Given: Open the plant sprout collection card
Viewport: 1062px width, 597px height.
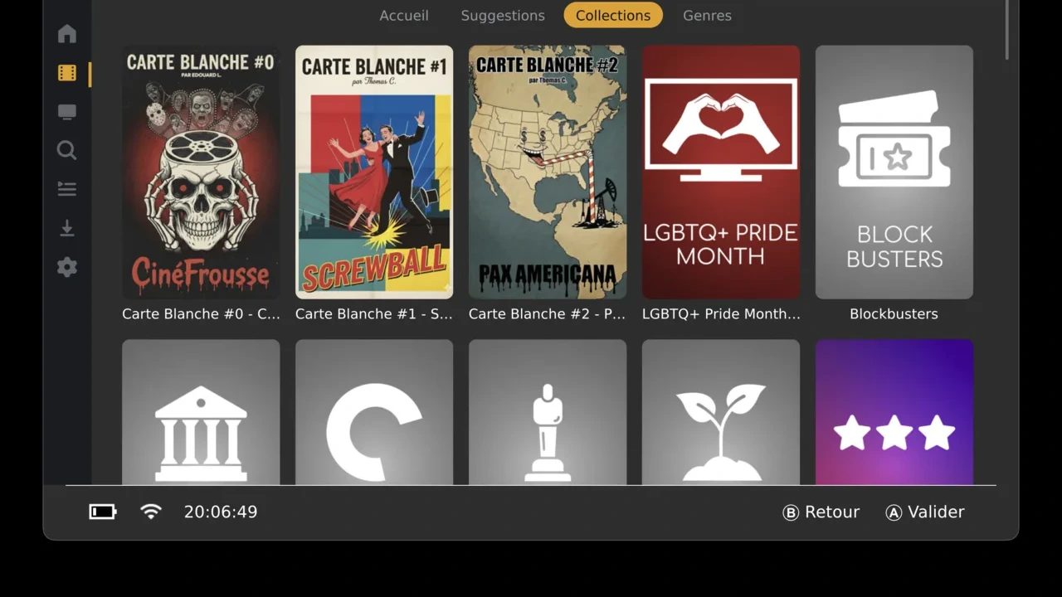Looking at the screenshot, I should point(721,412).
